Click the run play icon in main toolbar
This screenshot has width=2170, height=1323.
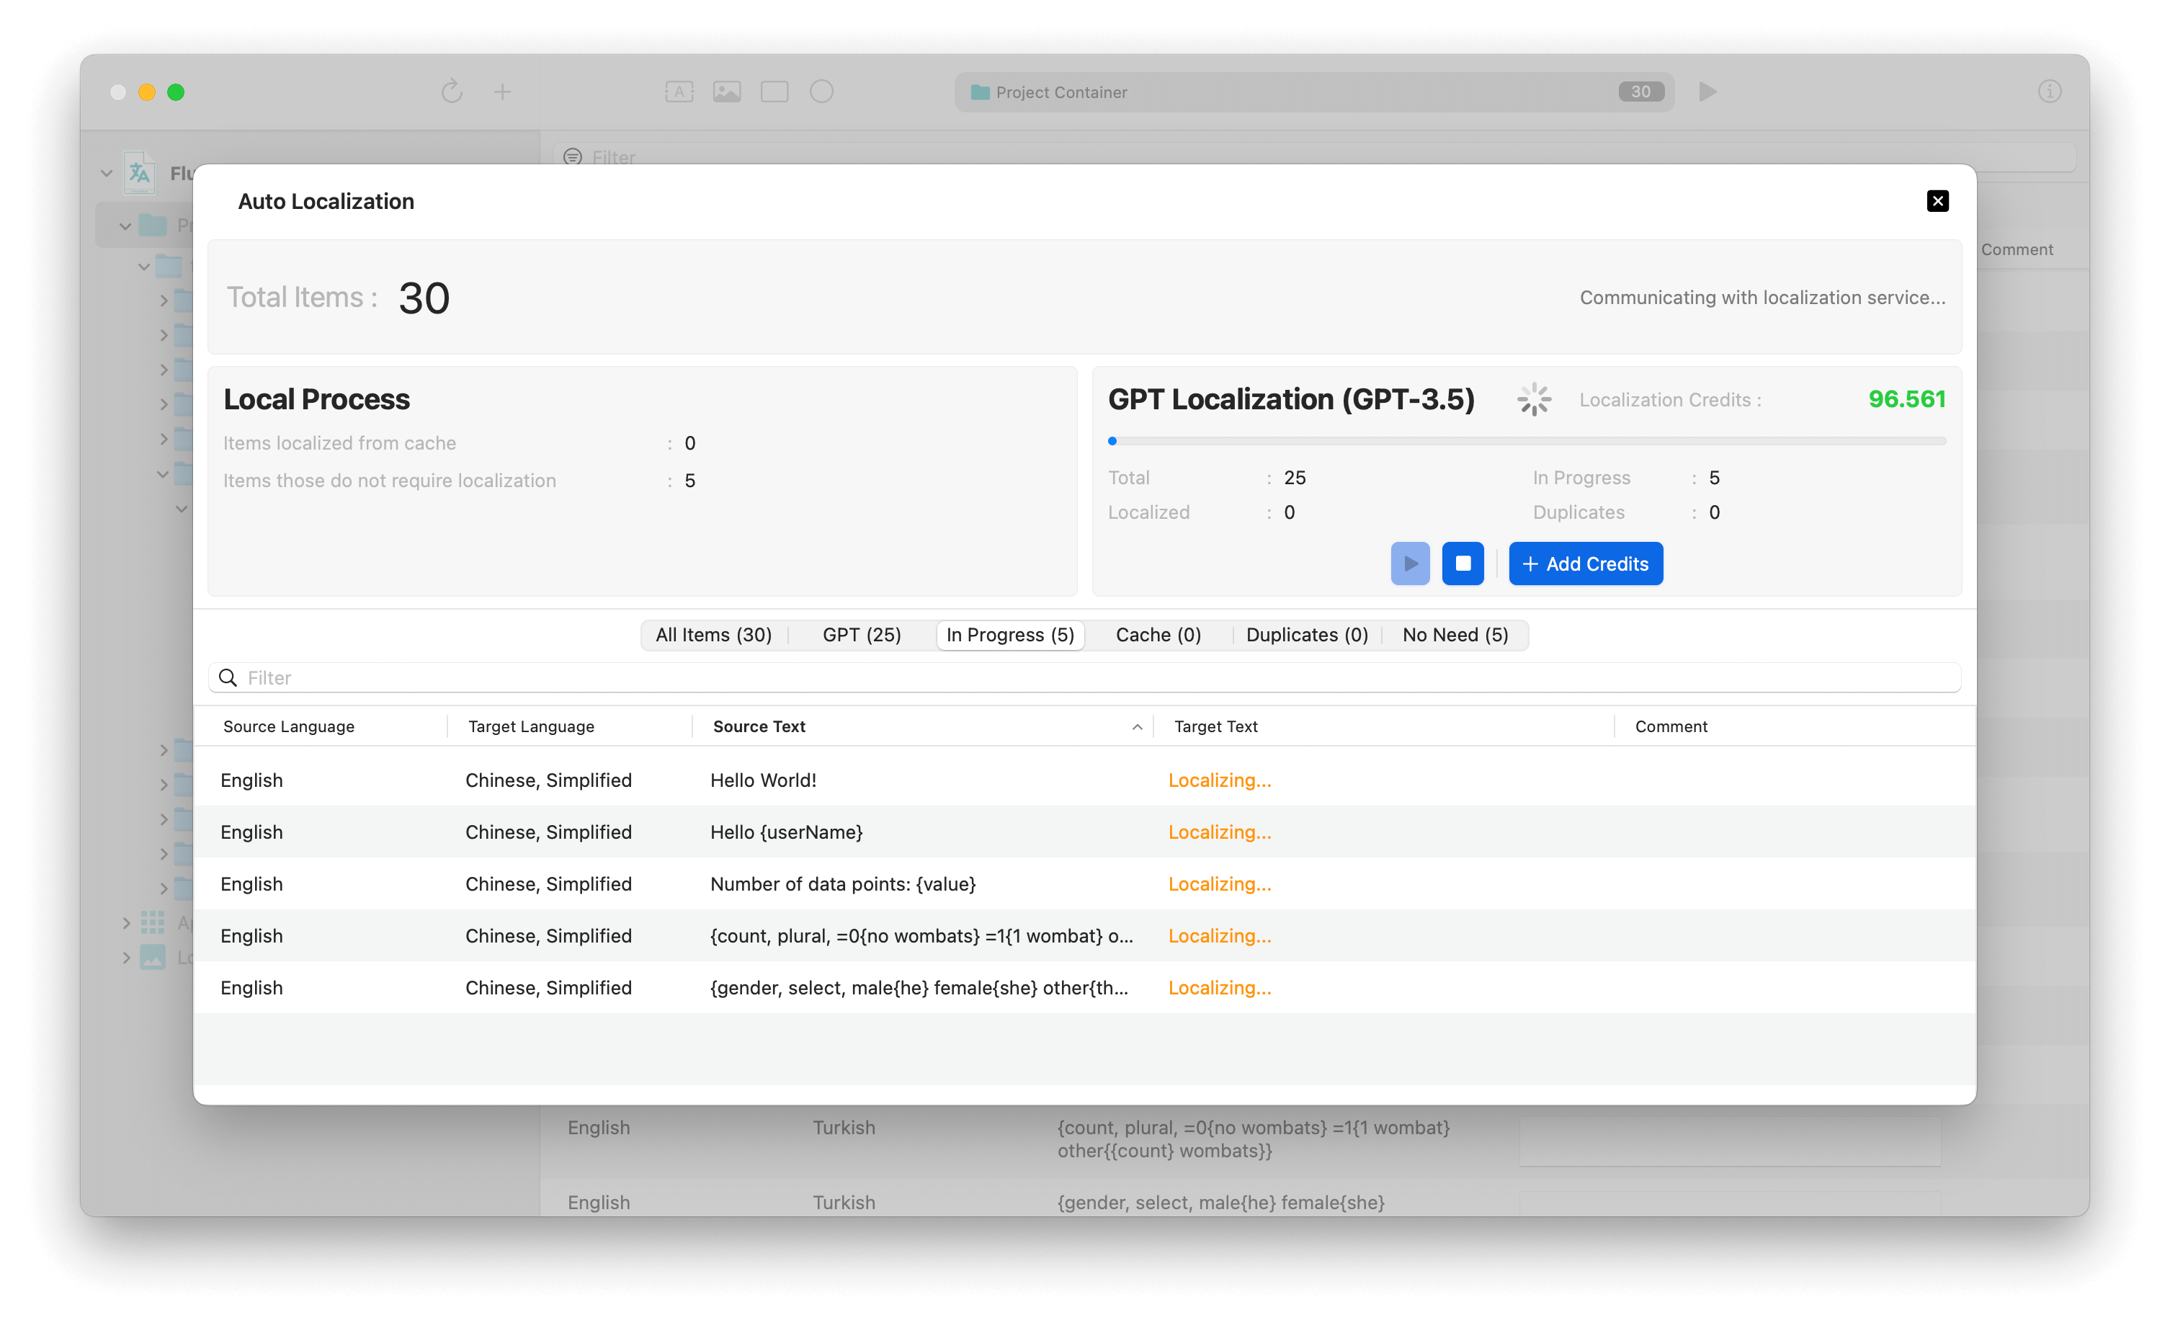pos(1707,92)
